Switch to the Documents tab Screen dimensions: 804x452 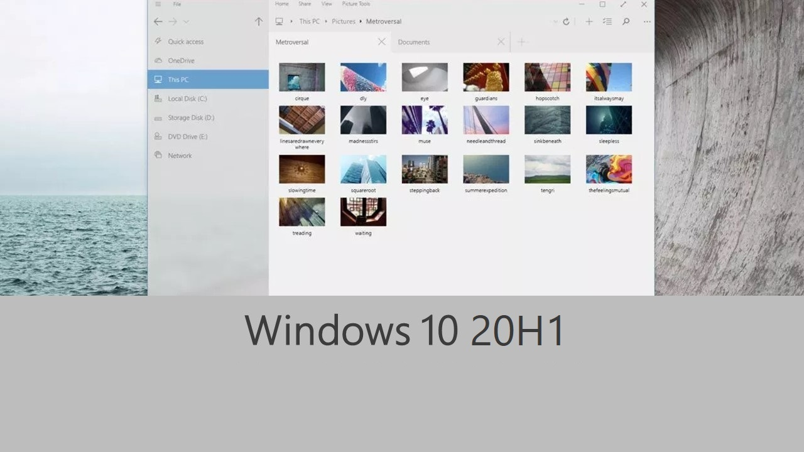(x=450, y=42)
